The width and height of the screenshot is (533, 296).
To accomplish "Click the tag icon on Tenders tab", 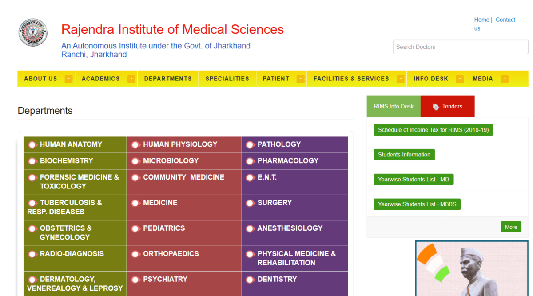I will pos(436,107).
